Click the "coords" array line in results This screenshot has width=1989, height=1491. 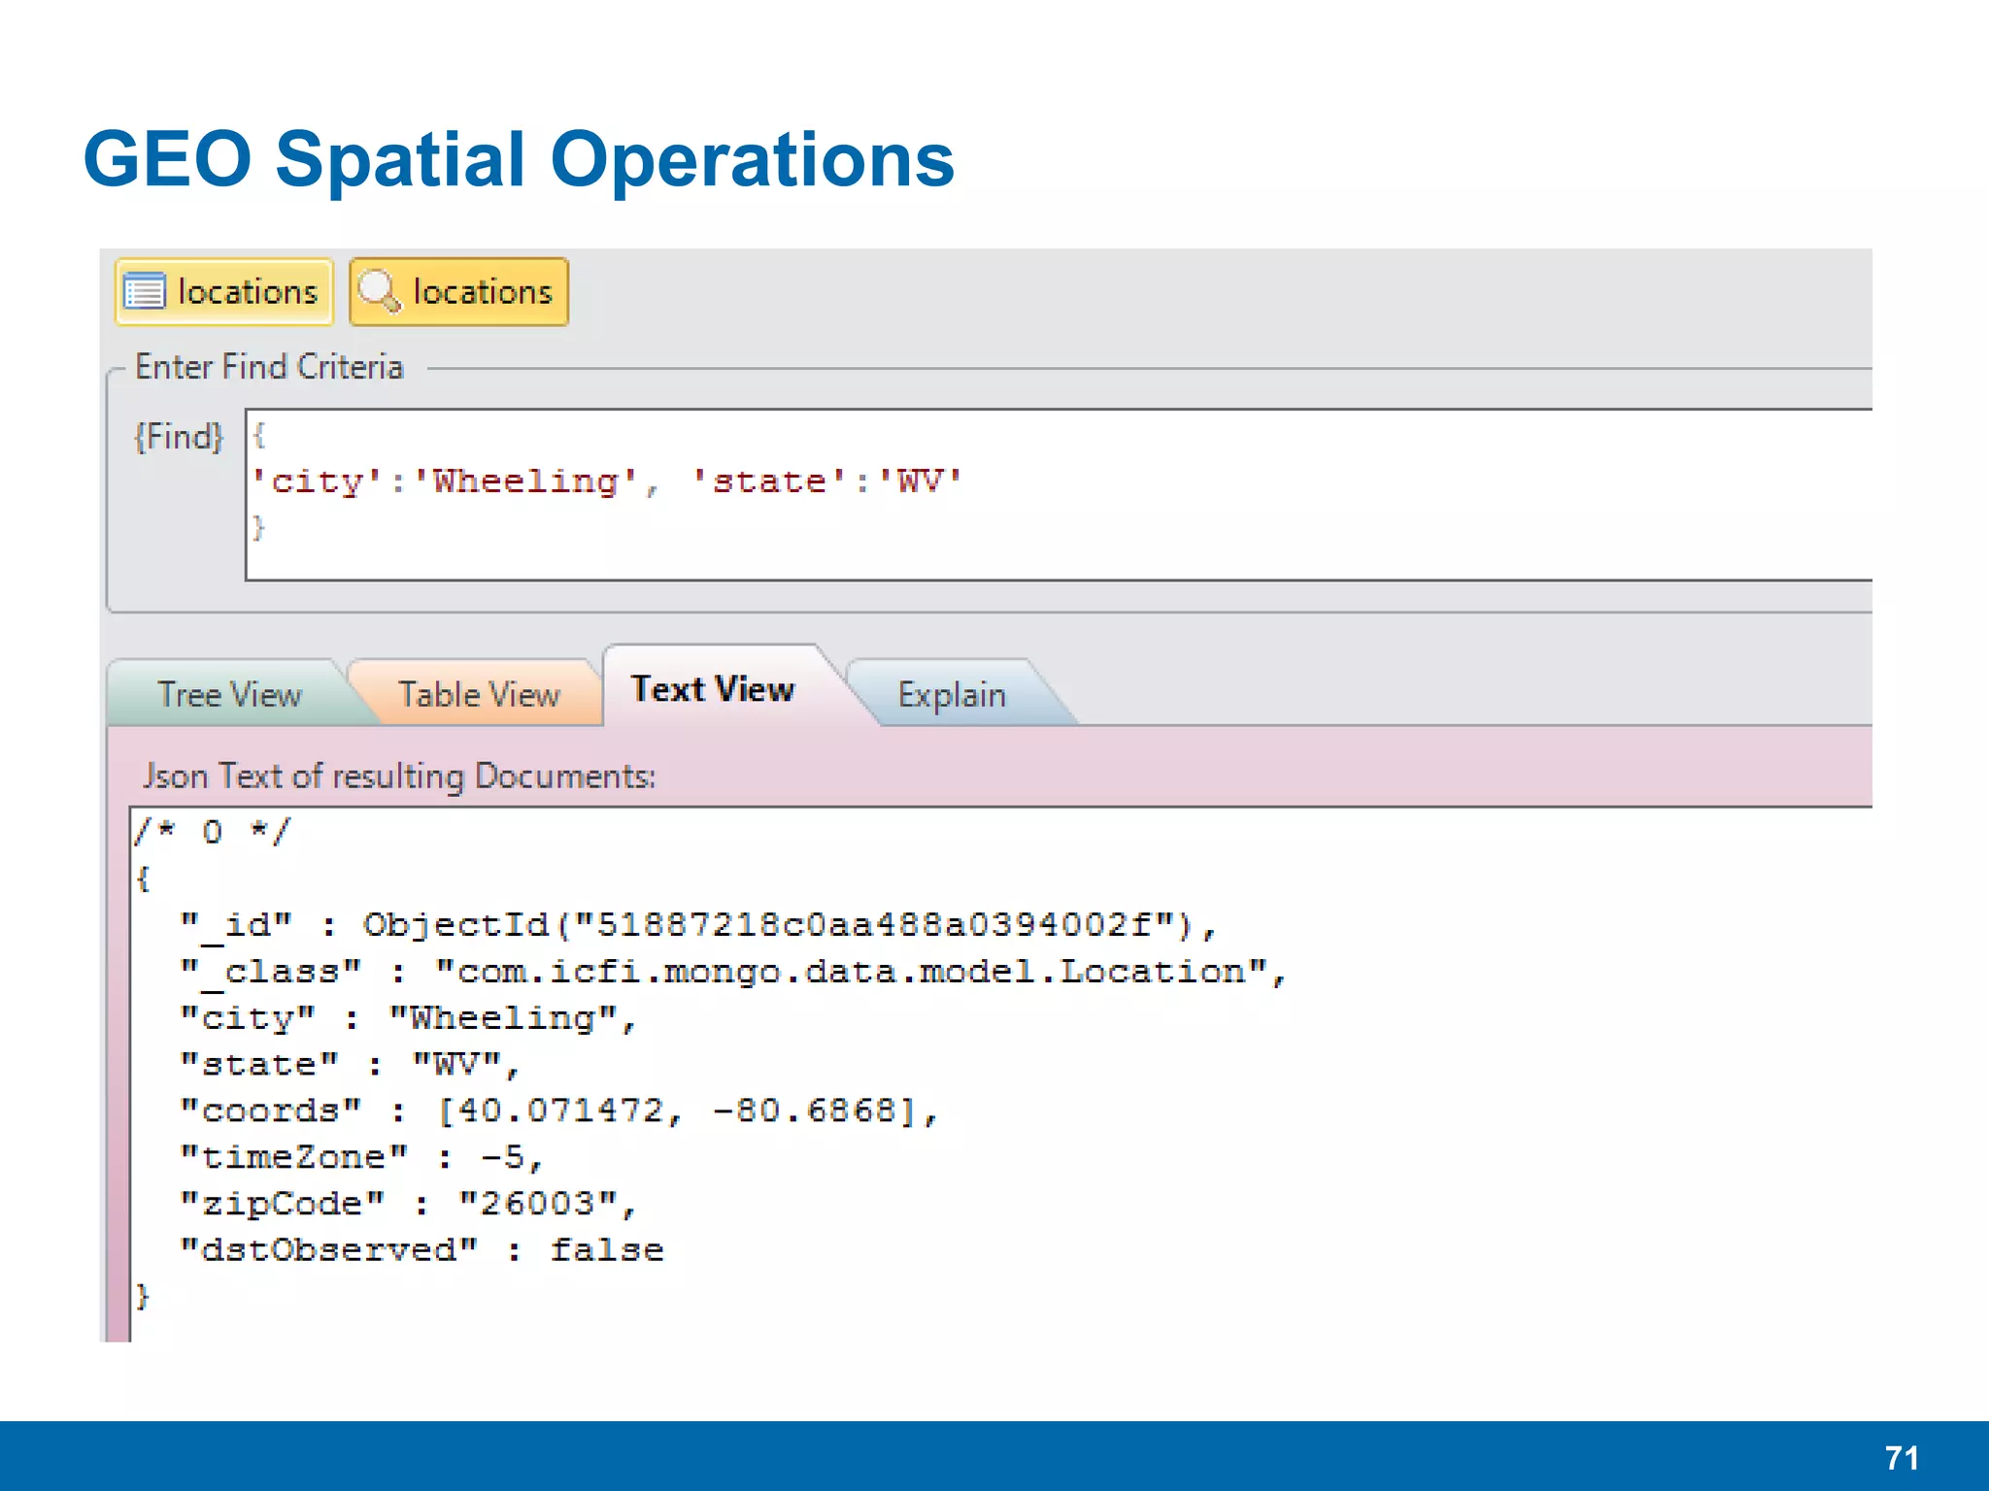[558, 1110]
